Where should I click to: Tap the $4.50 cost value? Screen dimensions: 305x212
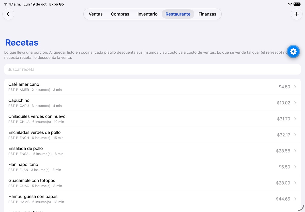click(x=284, y=87)
